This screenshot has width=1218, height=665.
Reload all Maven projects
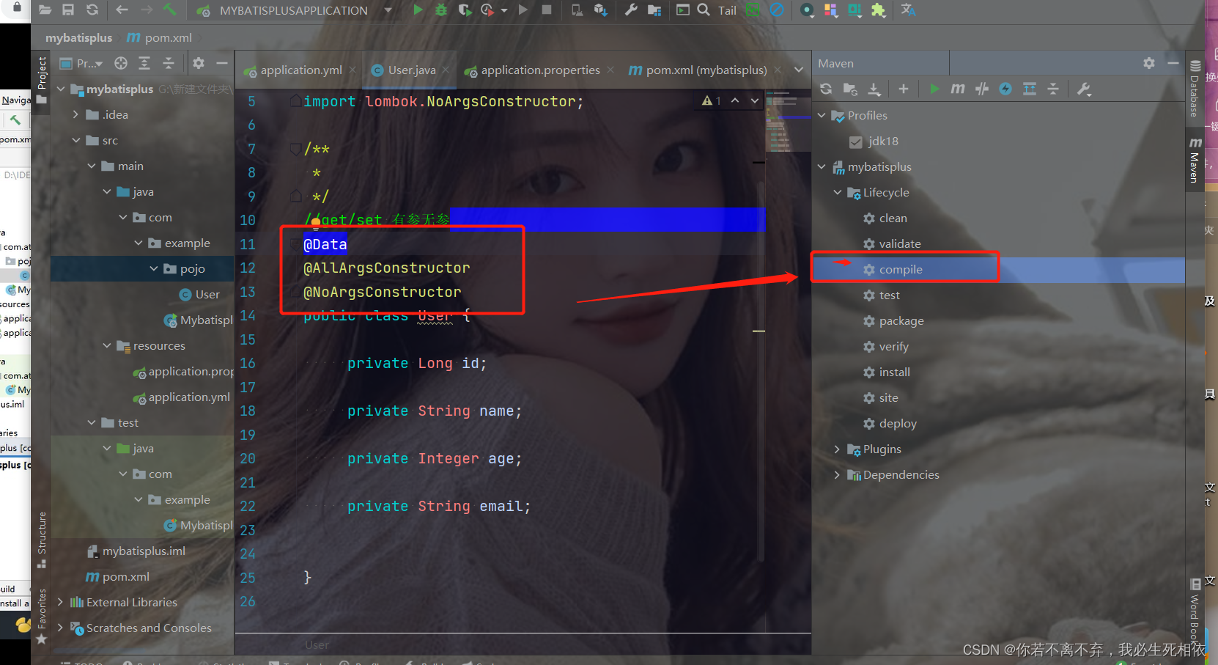826,89
